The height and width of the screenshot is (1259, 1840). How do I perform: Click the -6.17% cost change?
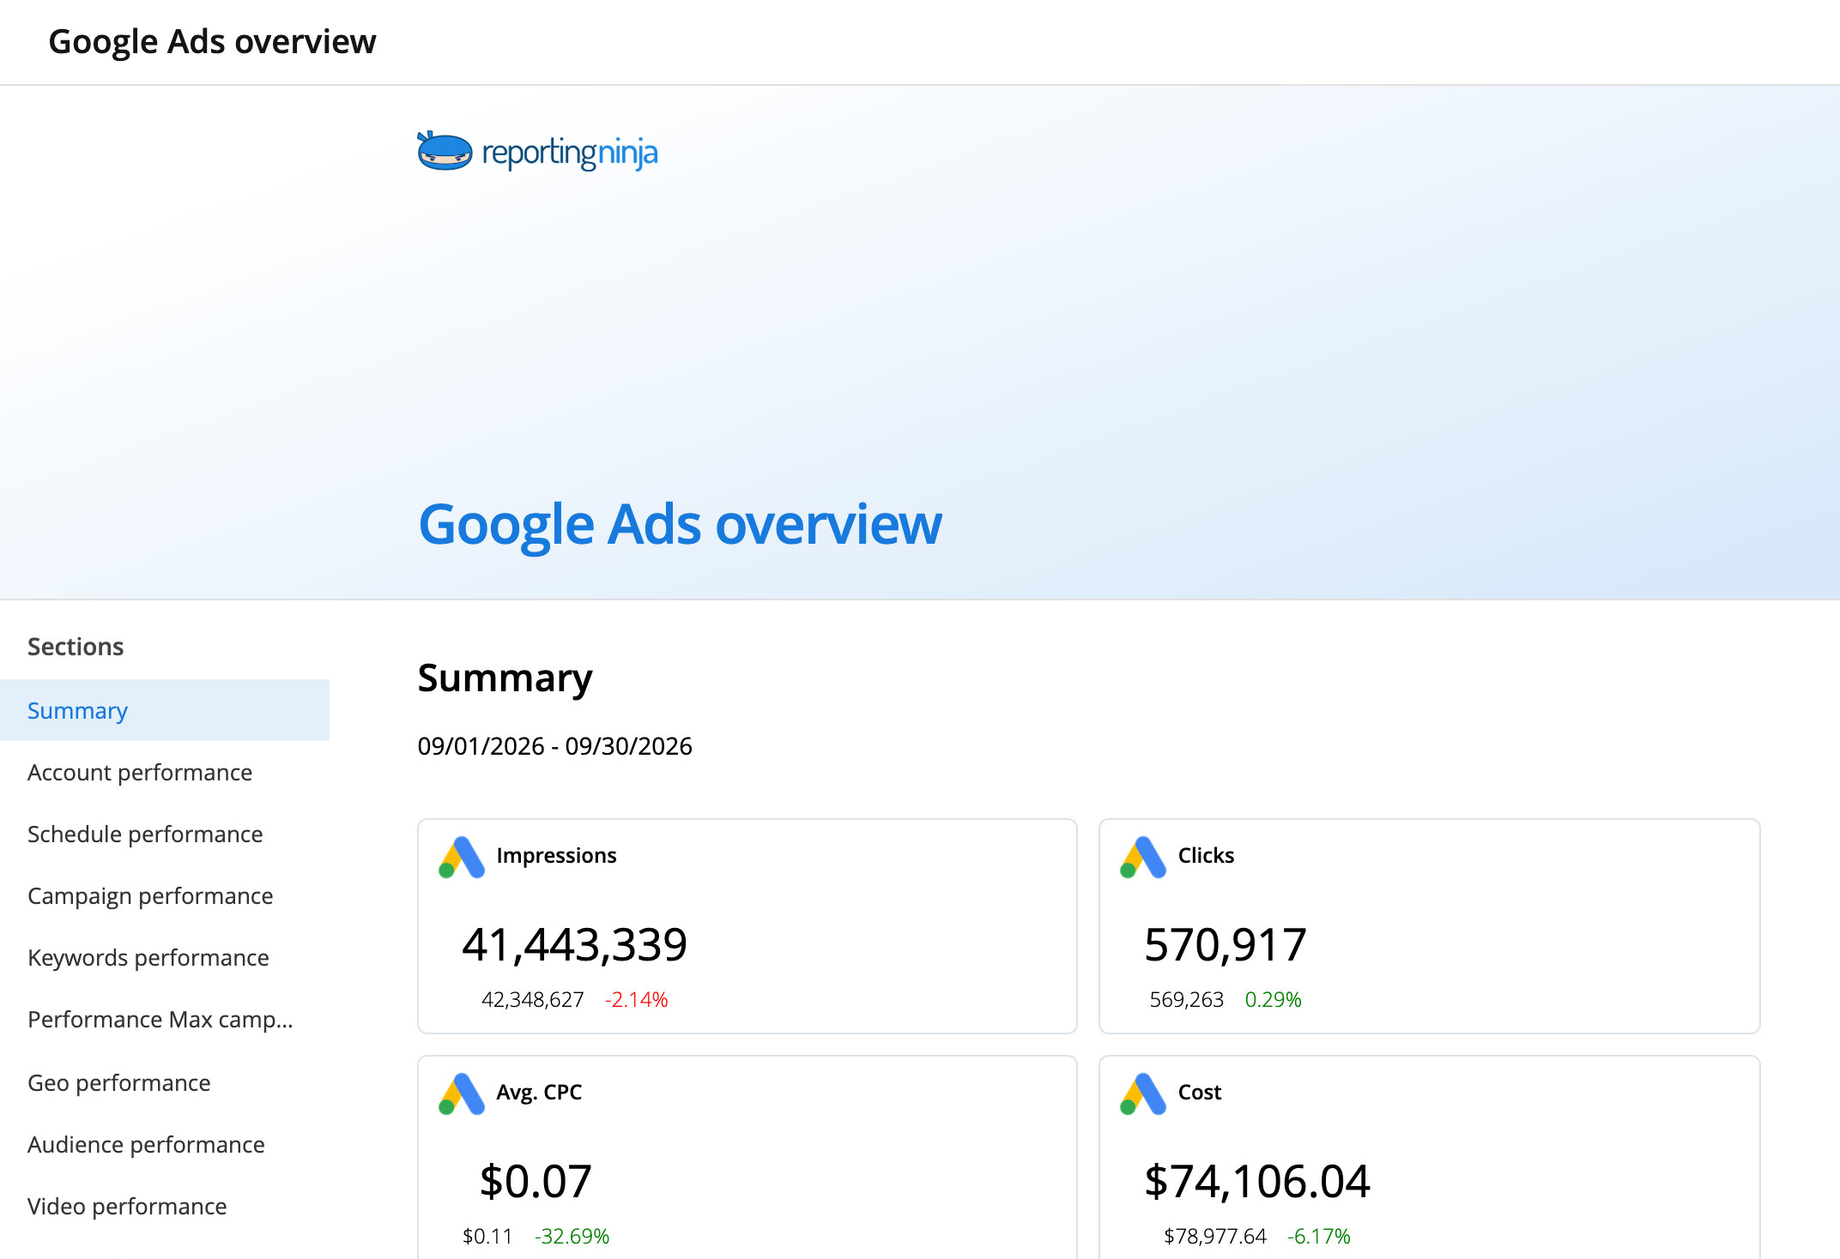pos(1318,1236)
